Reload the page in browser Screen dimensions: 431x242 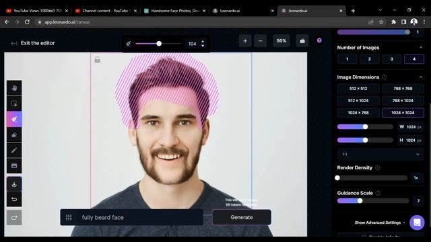[x=27, y=22]
